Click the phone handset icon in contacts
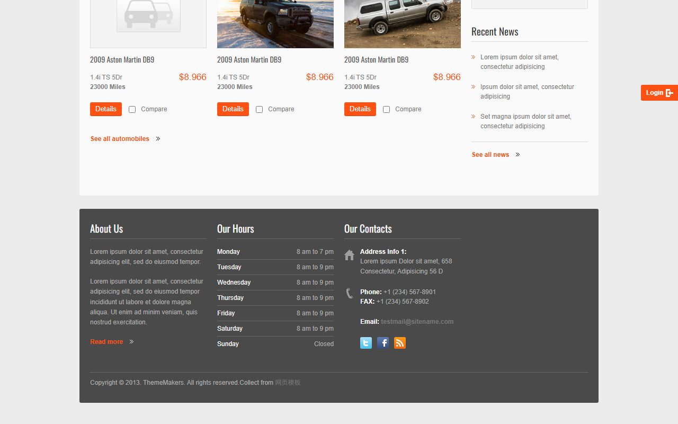The width and height of the screenshot is (678, 424). 349,294
